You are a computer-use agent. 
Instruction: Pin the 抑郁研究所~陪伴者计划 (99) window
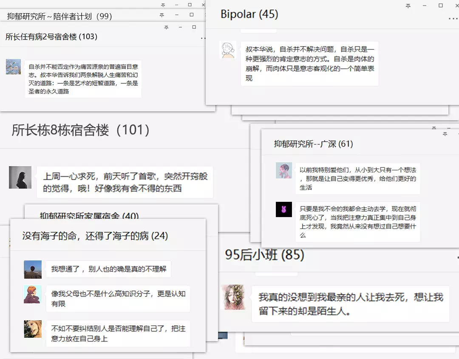pyautogui.click(x=162, y=14)
